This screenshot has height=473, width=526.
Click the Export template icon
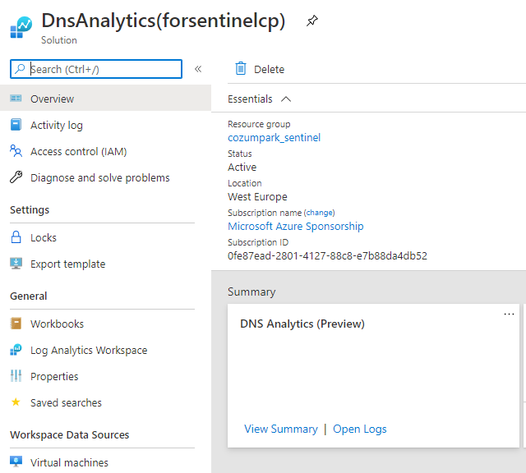(16, 264)
